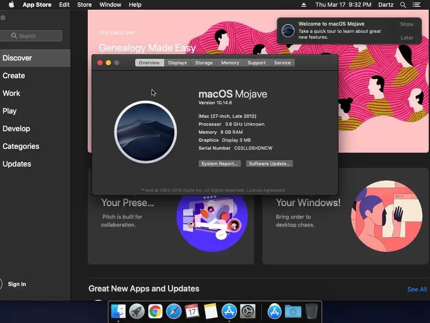
Task: Click the Mojave icon in the notification
Action: tap(288, 30)
